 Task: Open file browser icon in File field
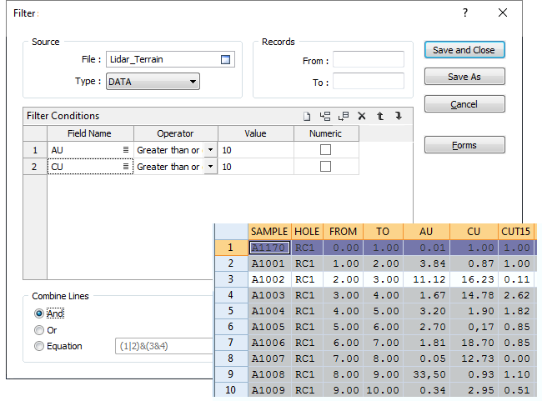point(225,59)
